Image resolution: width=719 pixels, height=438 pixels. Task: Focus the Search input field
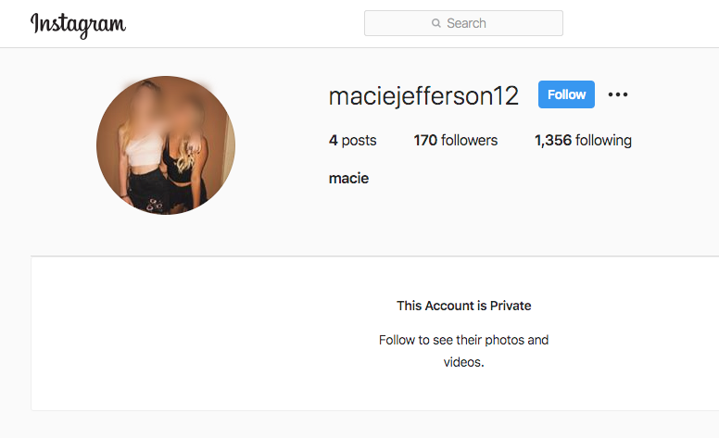[x=463, y=23]
